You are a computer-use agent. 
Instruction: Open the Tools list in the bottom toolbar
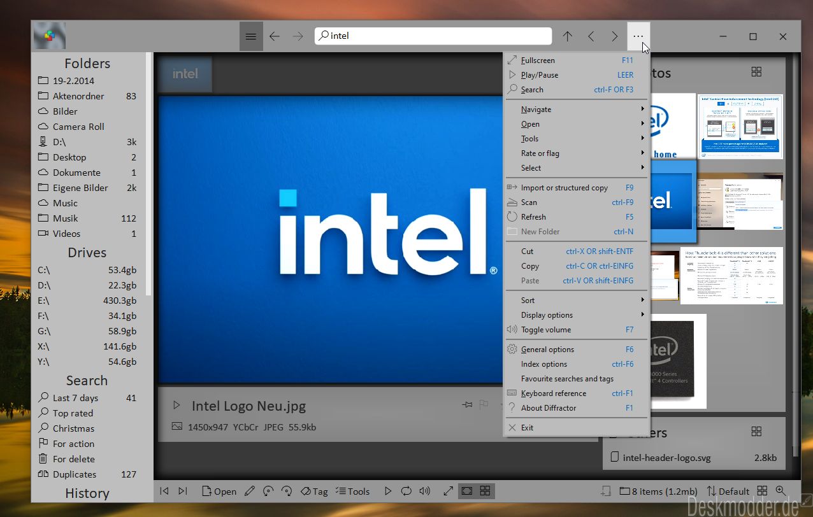coord(352,491)
